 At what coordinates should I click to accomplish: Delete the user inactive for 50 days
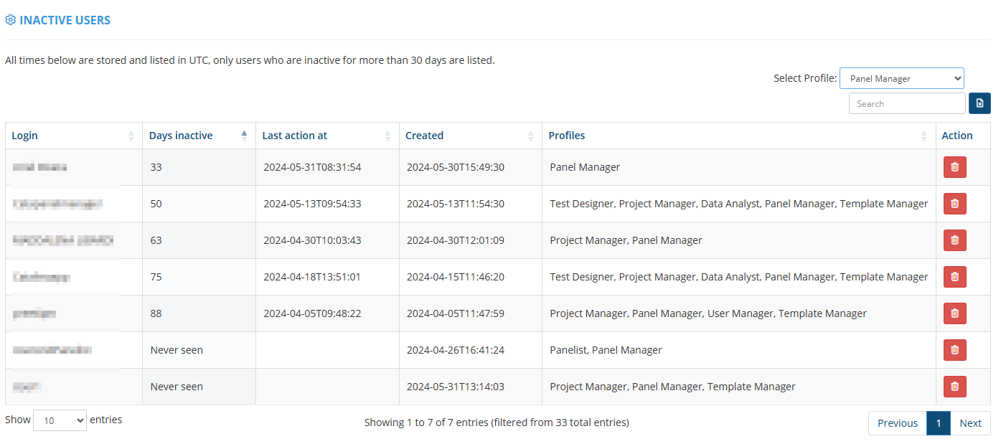954,204
